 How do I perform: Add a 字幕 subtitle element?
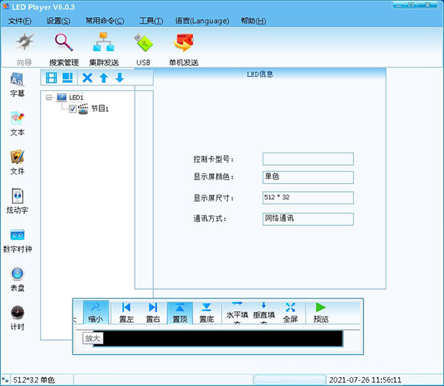17,85
